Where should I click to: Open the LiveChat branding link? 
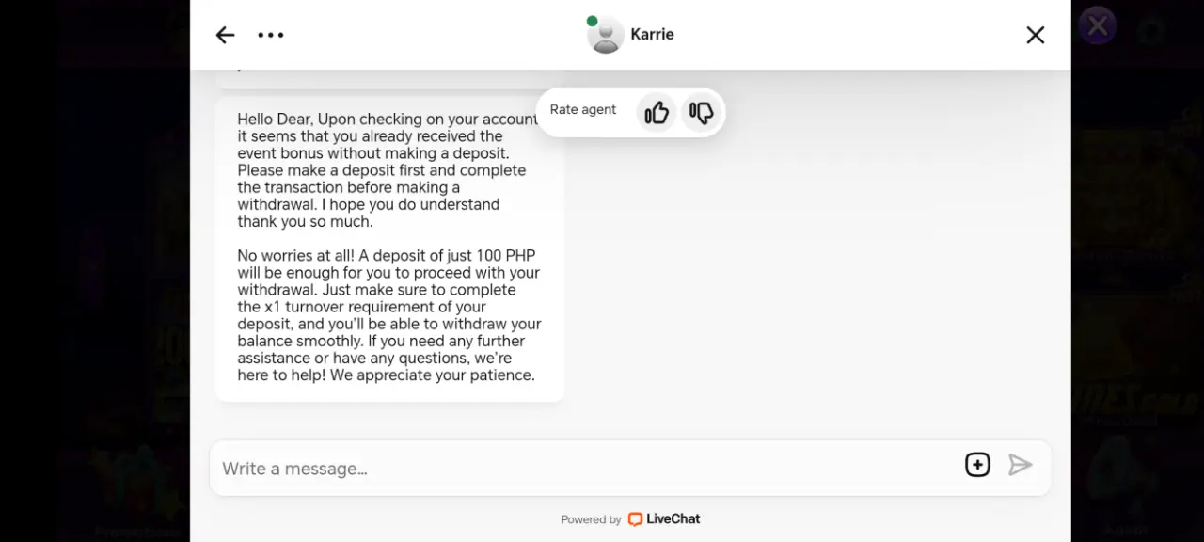[x=664, y=518]
